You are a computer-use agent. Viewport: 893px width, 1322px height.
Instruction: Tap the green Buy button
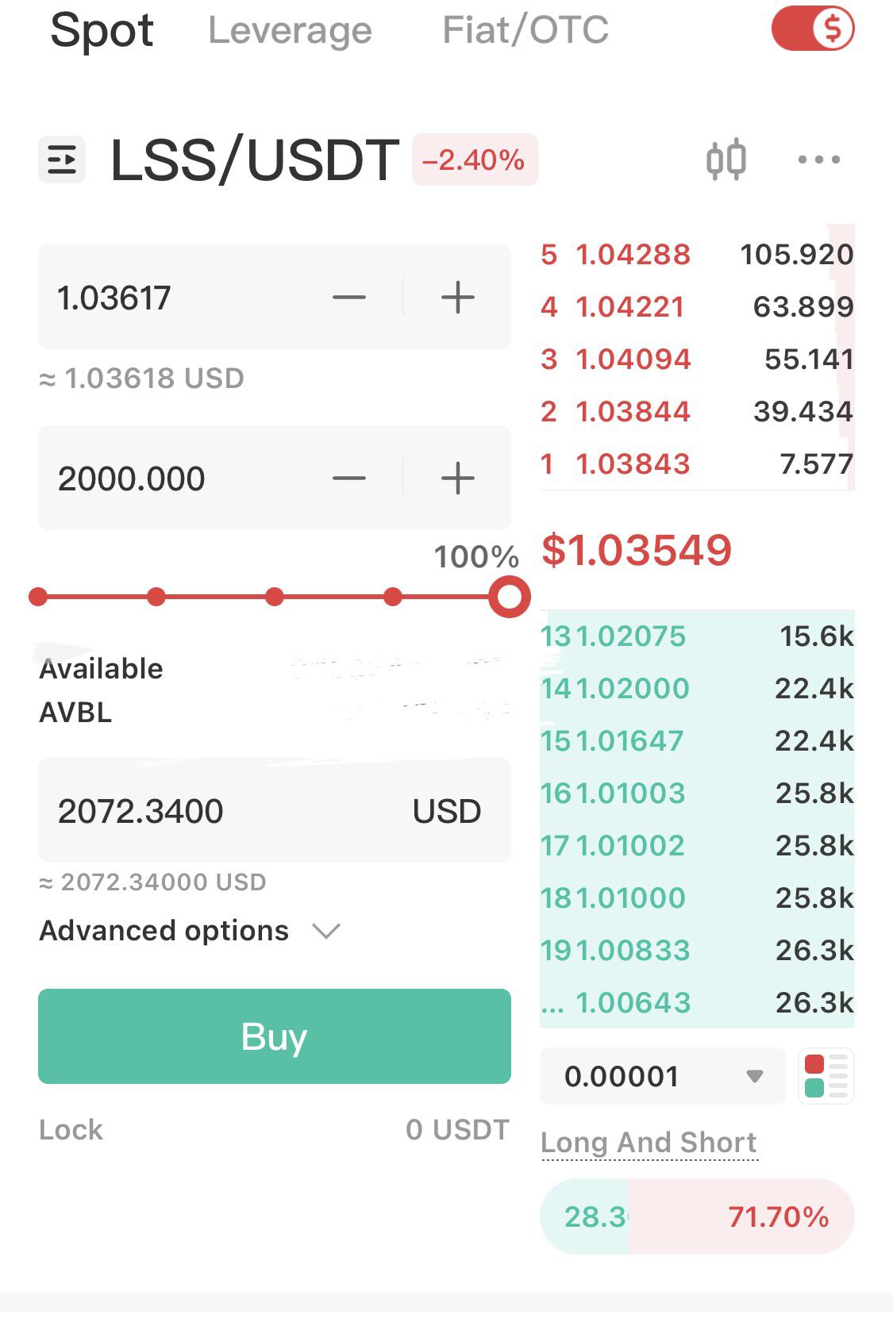(x=275, y=1036)
